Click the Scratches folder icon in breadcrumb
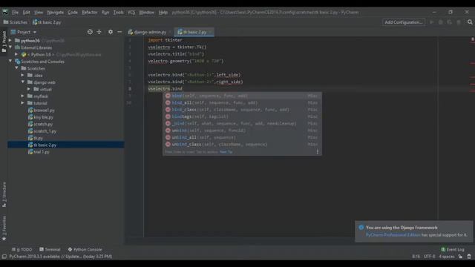 click(6, 22)
